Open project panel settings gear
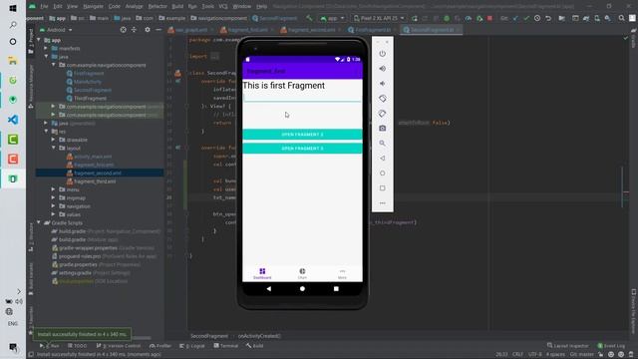 click(148, 30)
